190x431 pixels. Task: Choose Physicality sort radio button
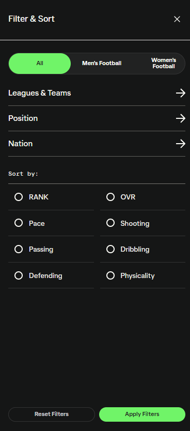[x=110, y=275]
